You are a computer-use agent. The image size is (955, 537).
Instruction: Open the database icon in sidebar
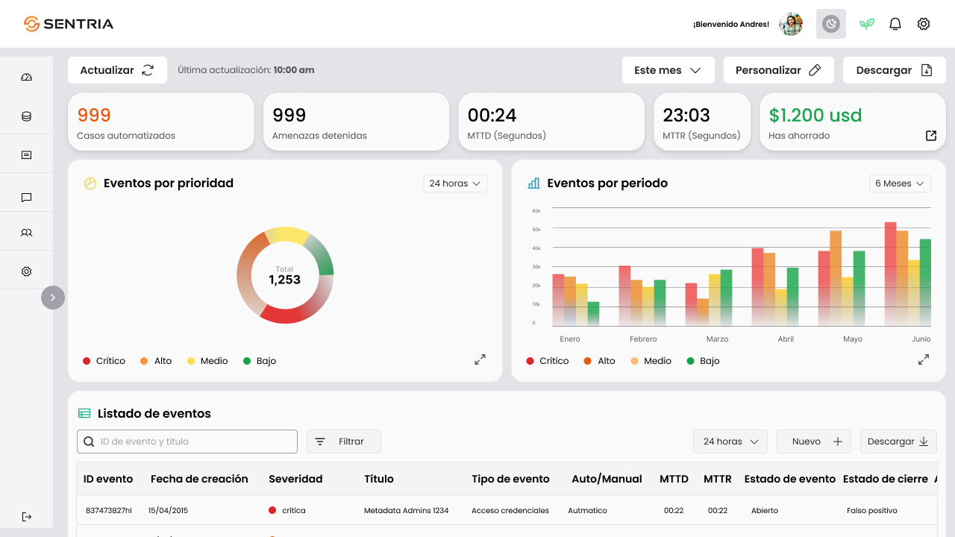click(x=26, y=116)
